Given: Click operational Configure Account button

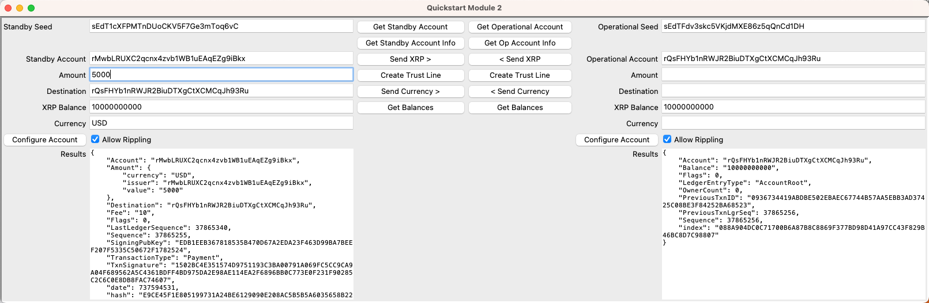Looking at the screenshot, I should coord(616,140).
